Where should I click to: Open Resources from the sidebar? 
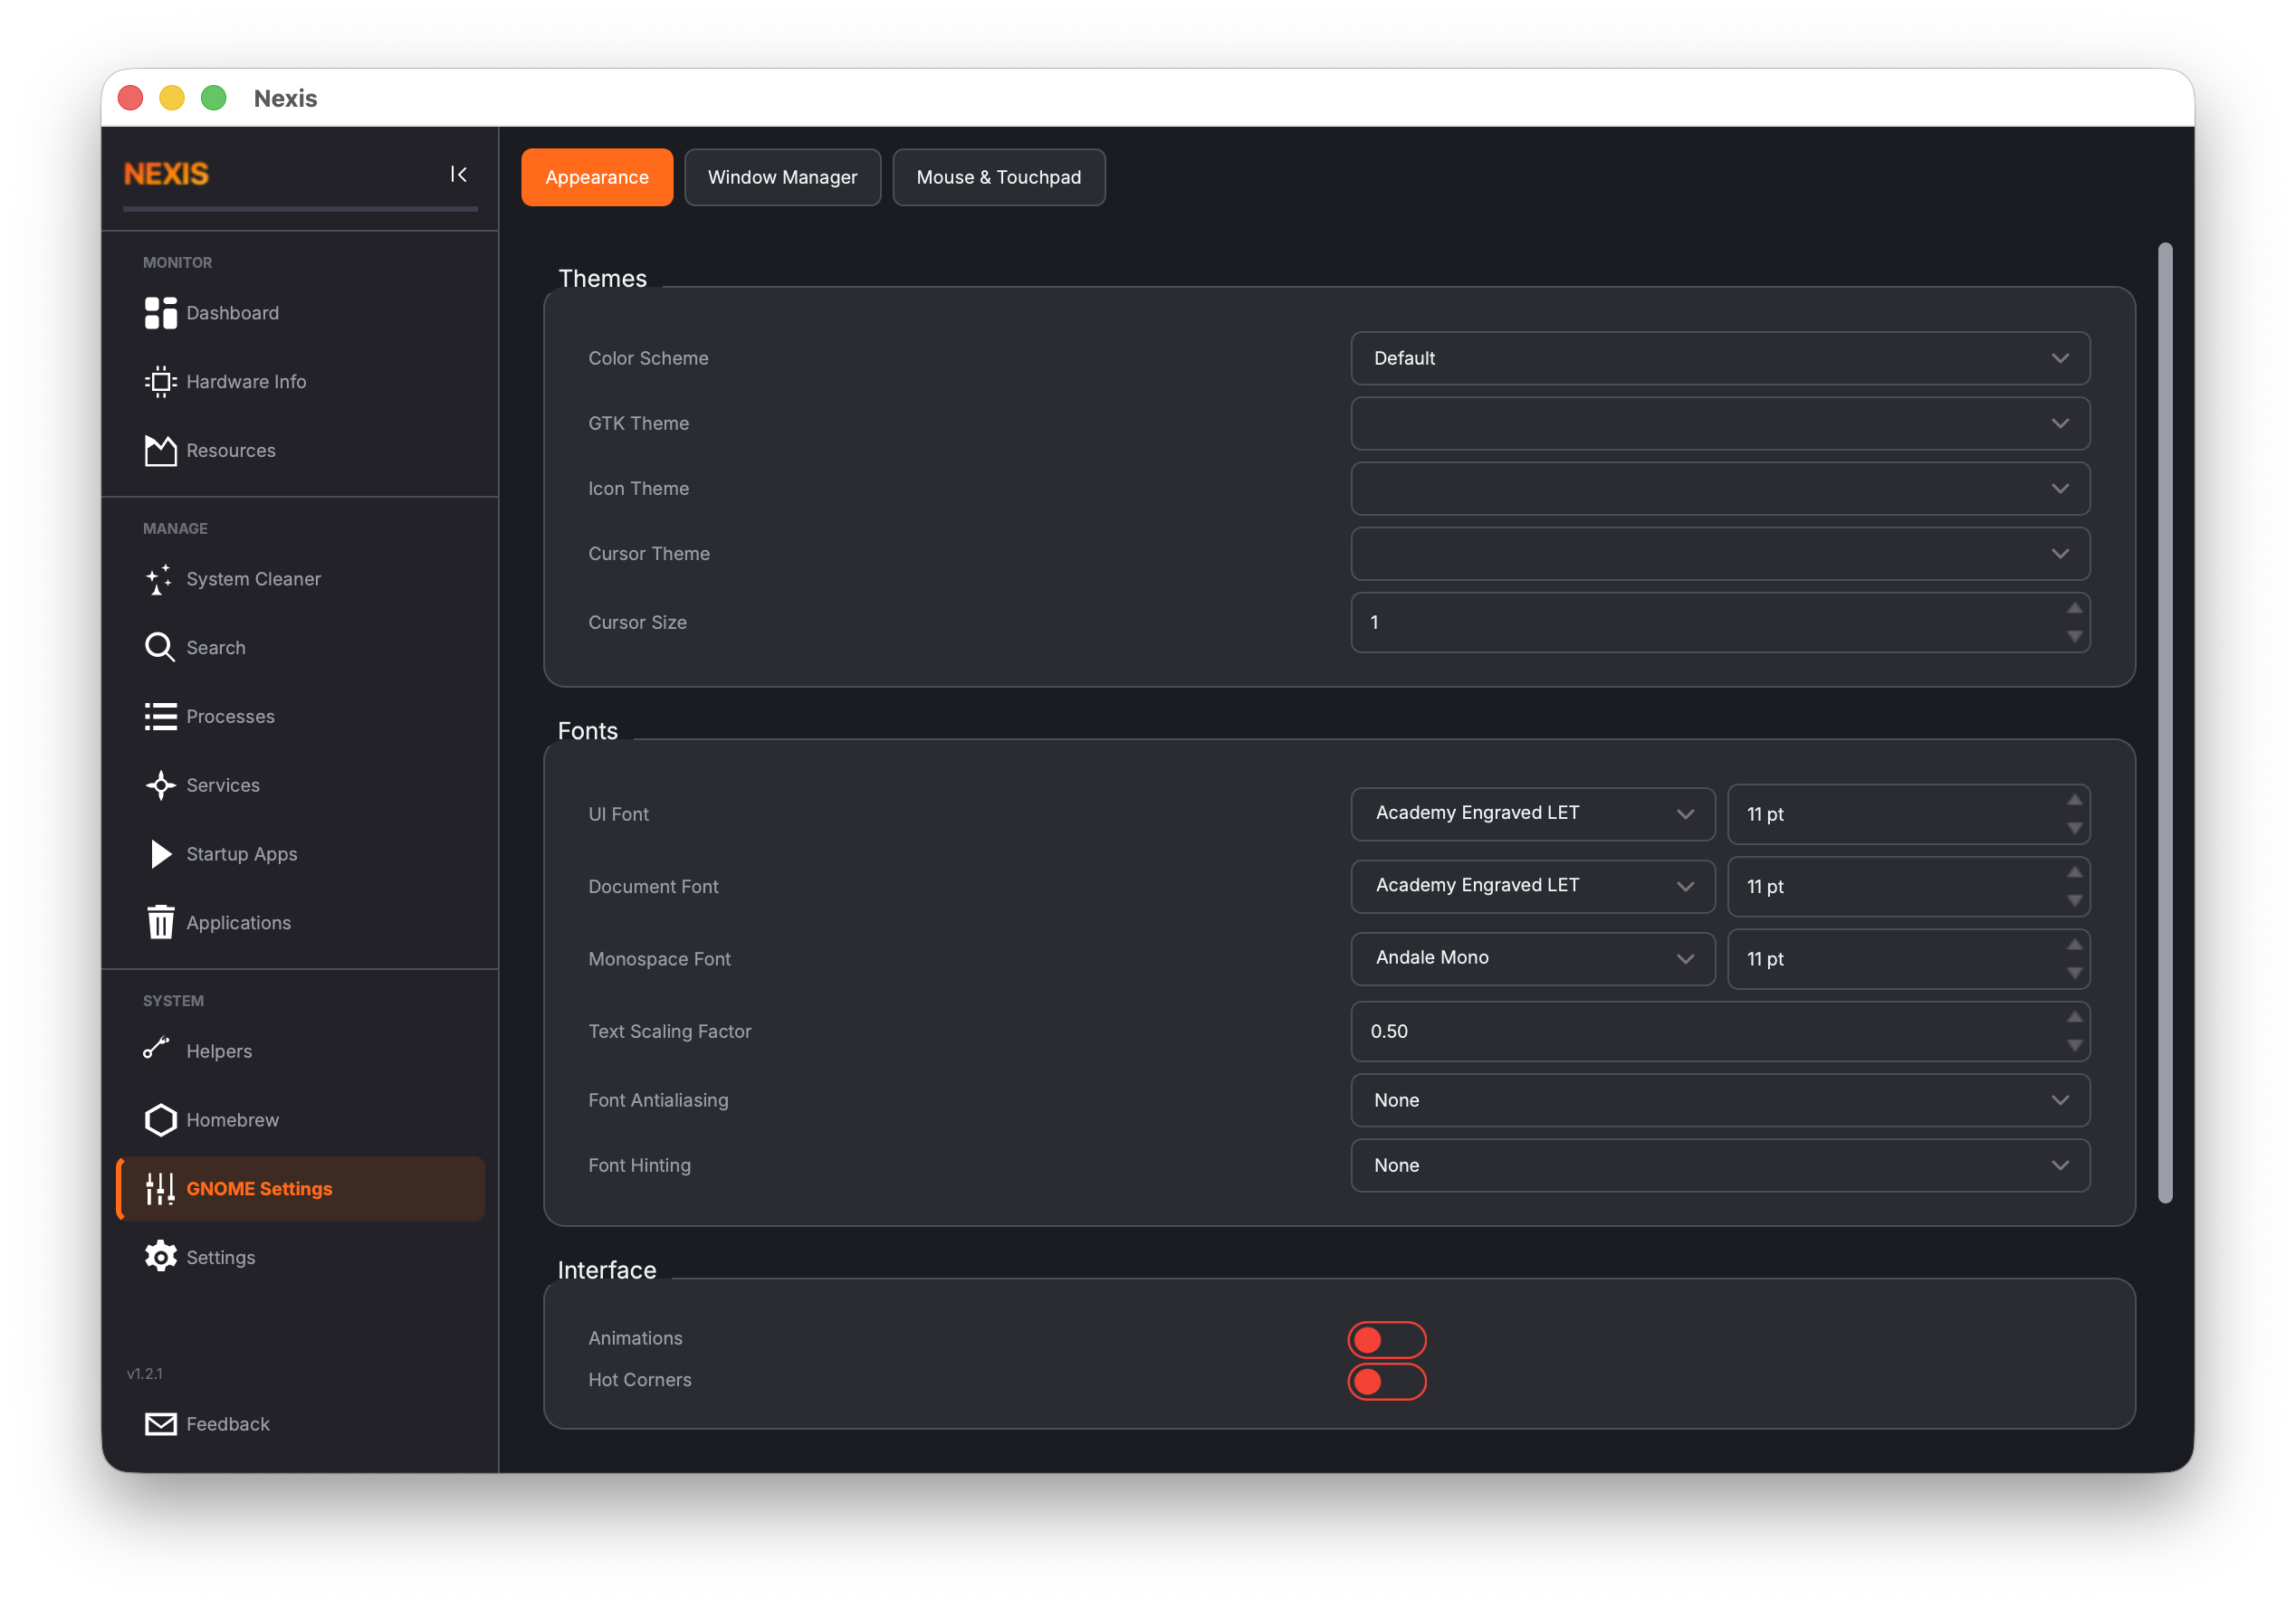pos(230,450)
